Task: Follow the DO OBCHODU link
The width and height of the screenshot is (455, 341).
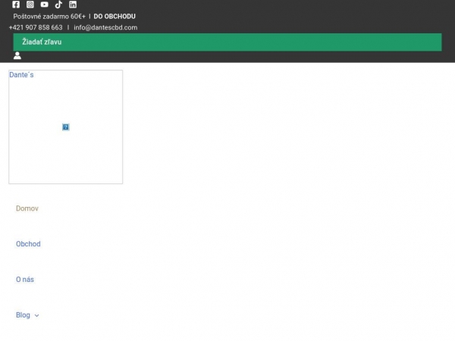Action: (115, 17)
